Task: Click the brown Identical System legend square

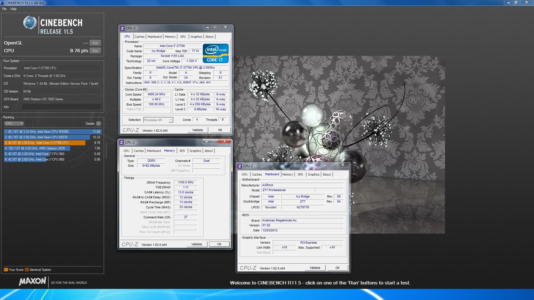Action: point(27,270)
